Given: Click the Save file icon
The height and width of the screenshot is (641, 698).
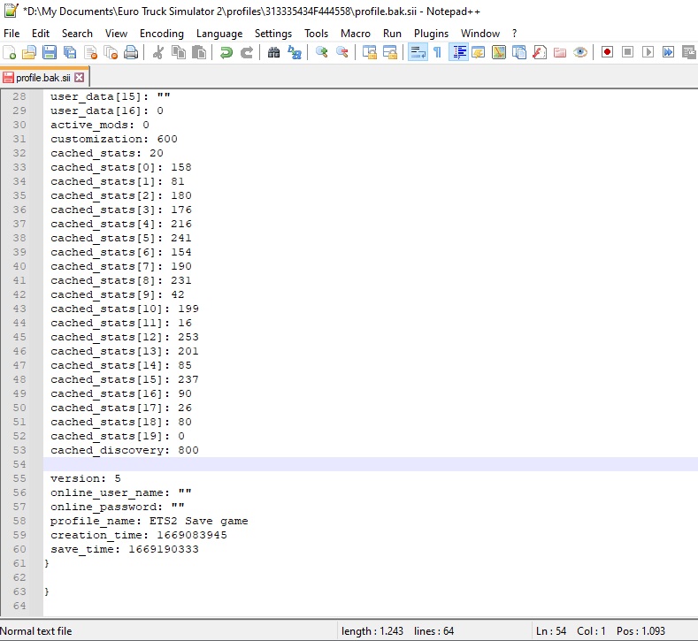Looking at the screenshot, I should click(x=50, y=52).
